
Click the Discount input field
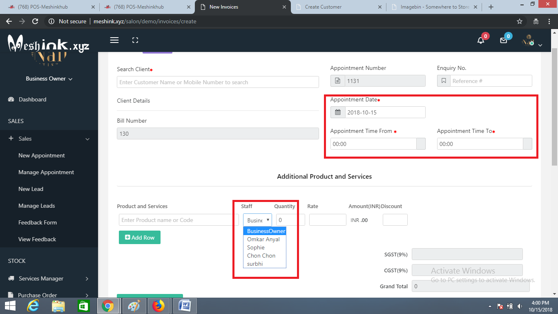[395, 220]
